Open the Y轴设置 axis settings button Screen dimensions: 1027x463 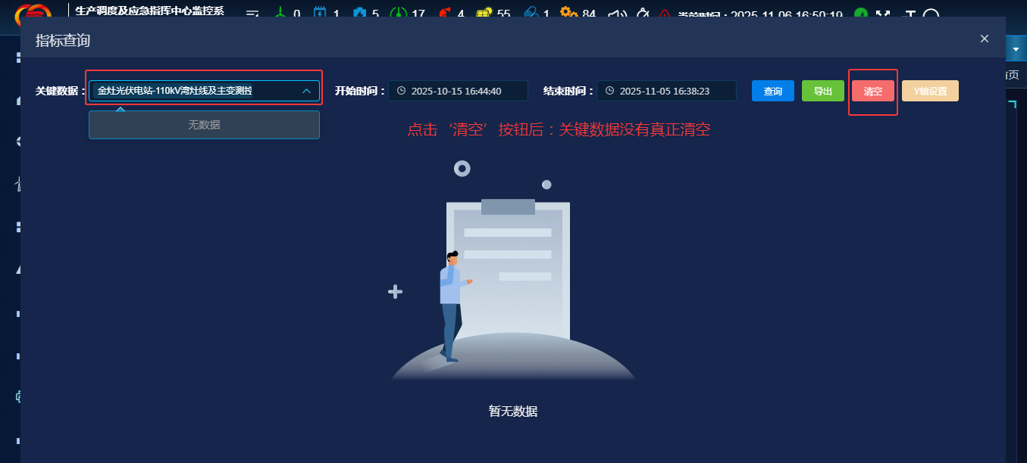click(930, 91)
